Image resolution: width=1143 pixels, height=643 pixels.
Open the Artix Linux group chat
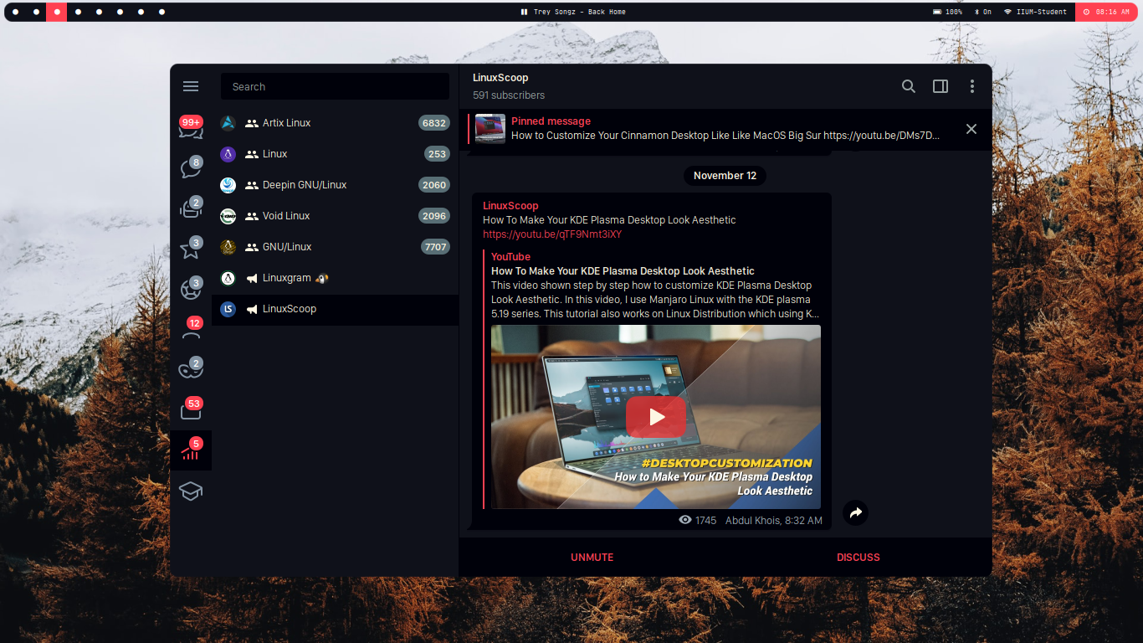[x=335, y=123]
